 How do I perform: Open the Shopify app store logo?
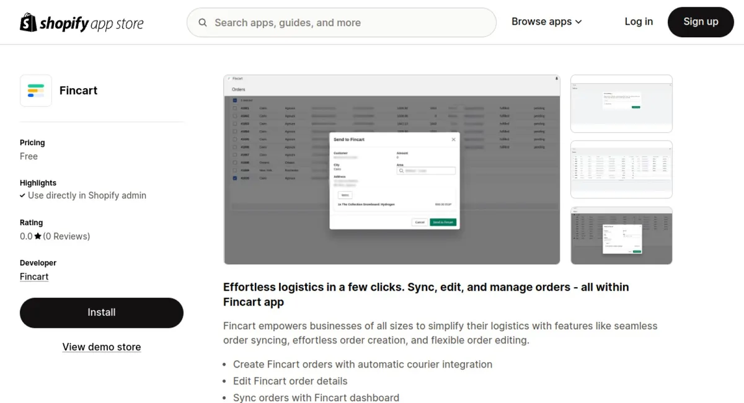pyautogui.click(x=82, y=22)
